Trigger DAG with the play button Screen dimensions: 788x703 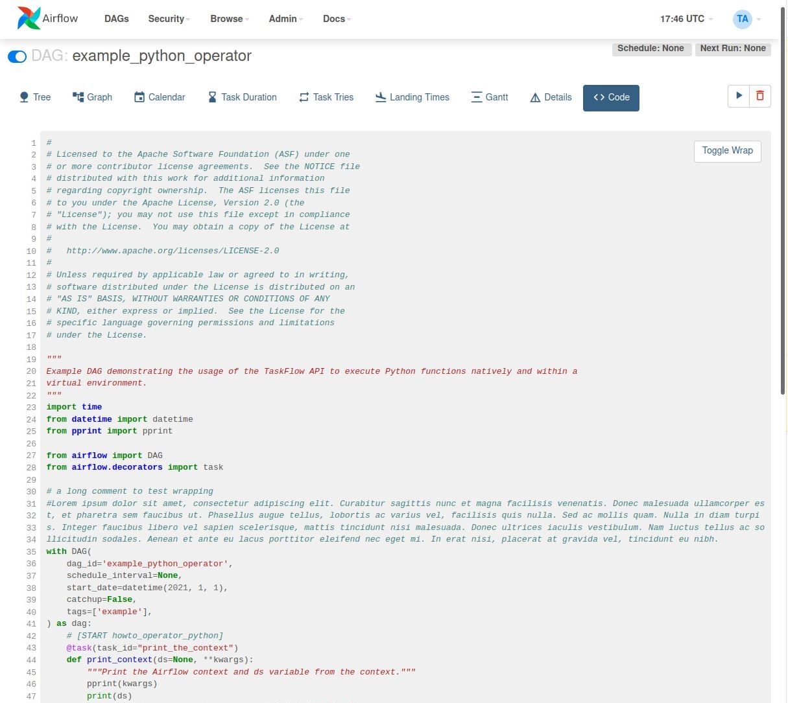pos(739,96)
